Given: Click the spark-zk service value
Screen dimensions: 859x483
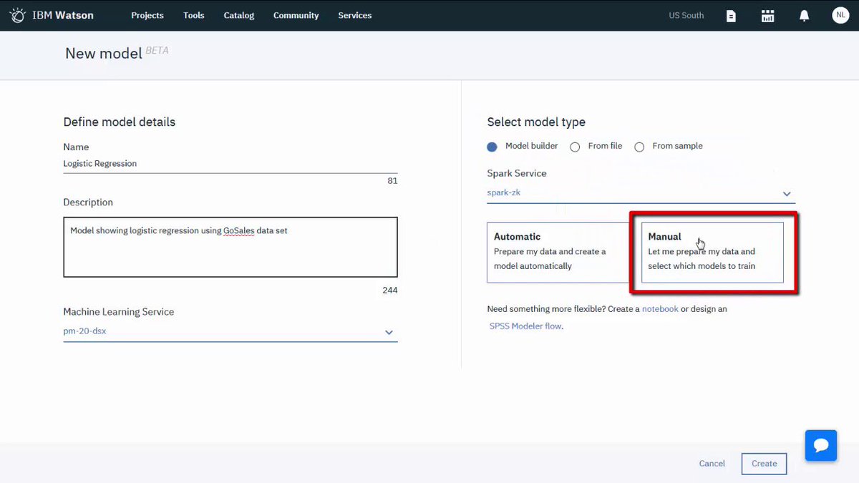Looking at the screenshot, I should point(505,193).
